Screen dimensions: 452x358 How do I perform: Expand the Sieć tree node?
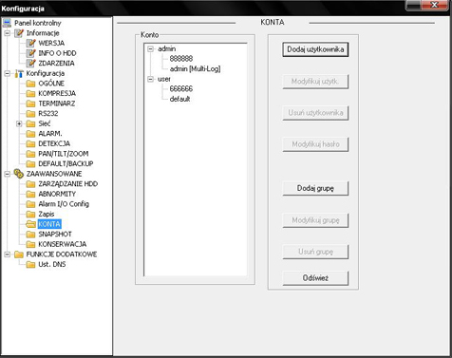[19, 123]
